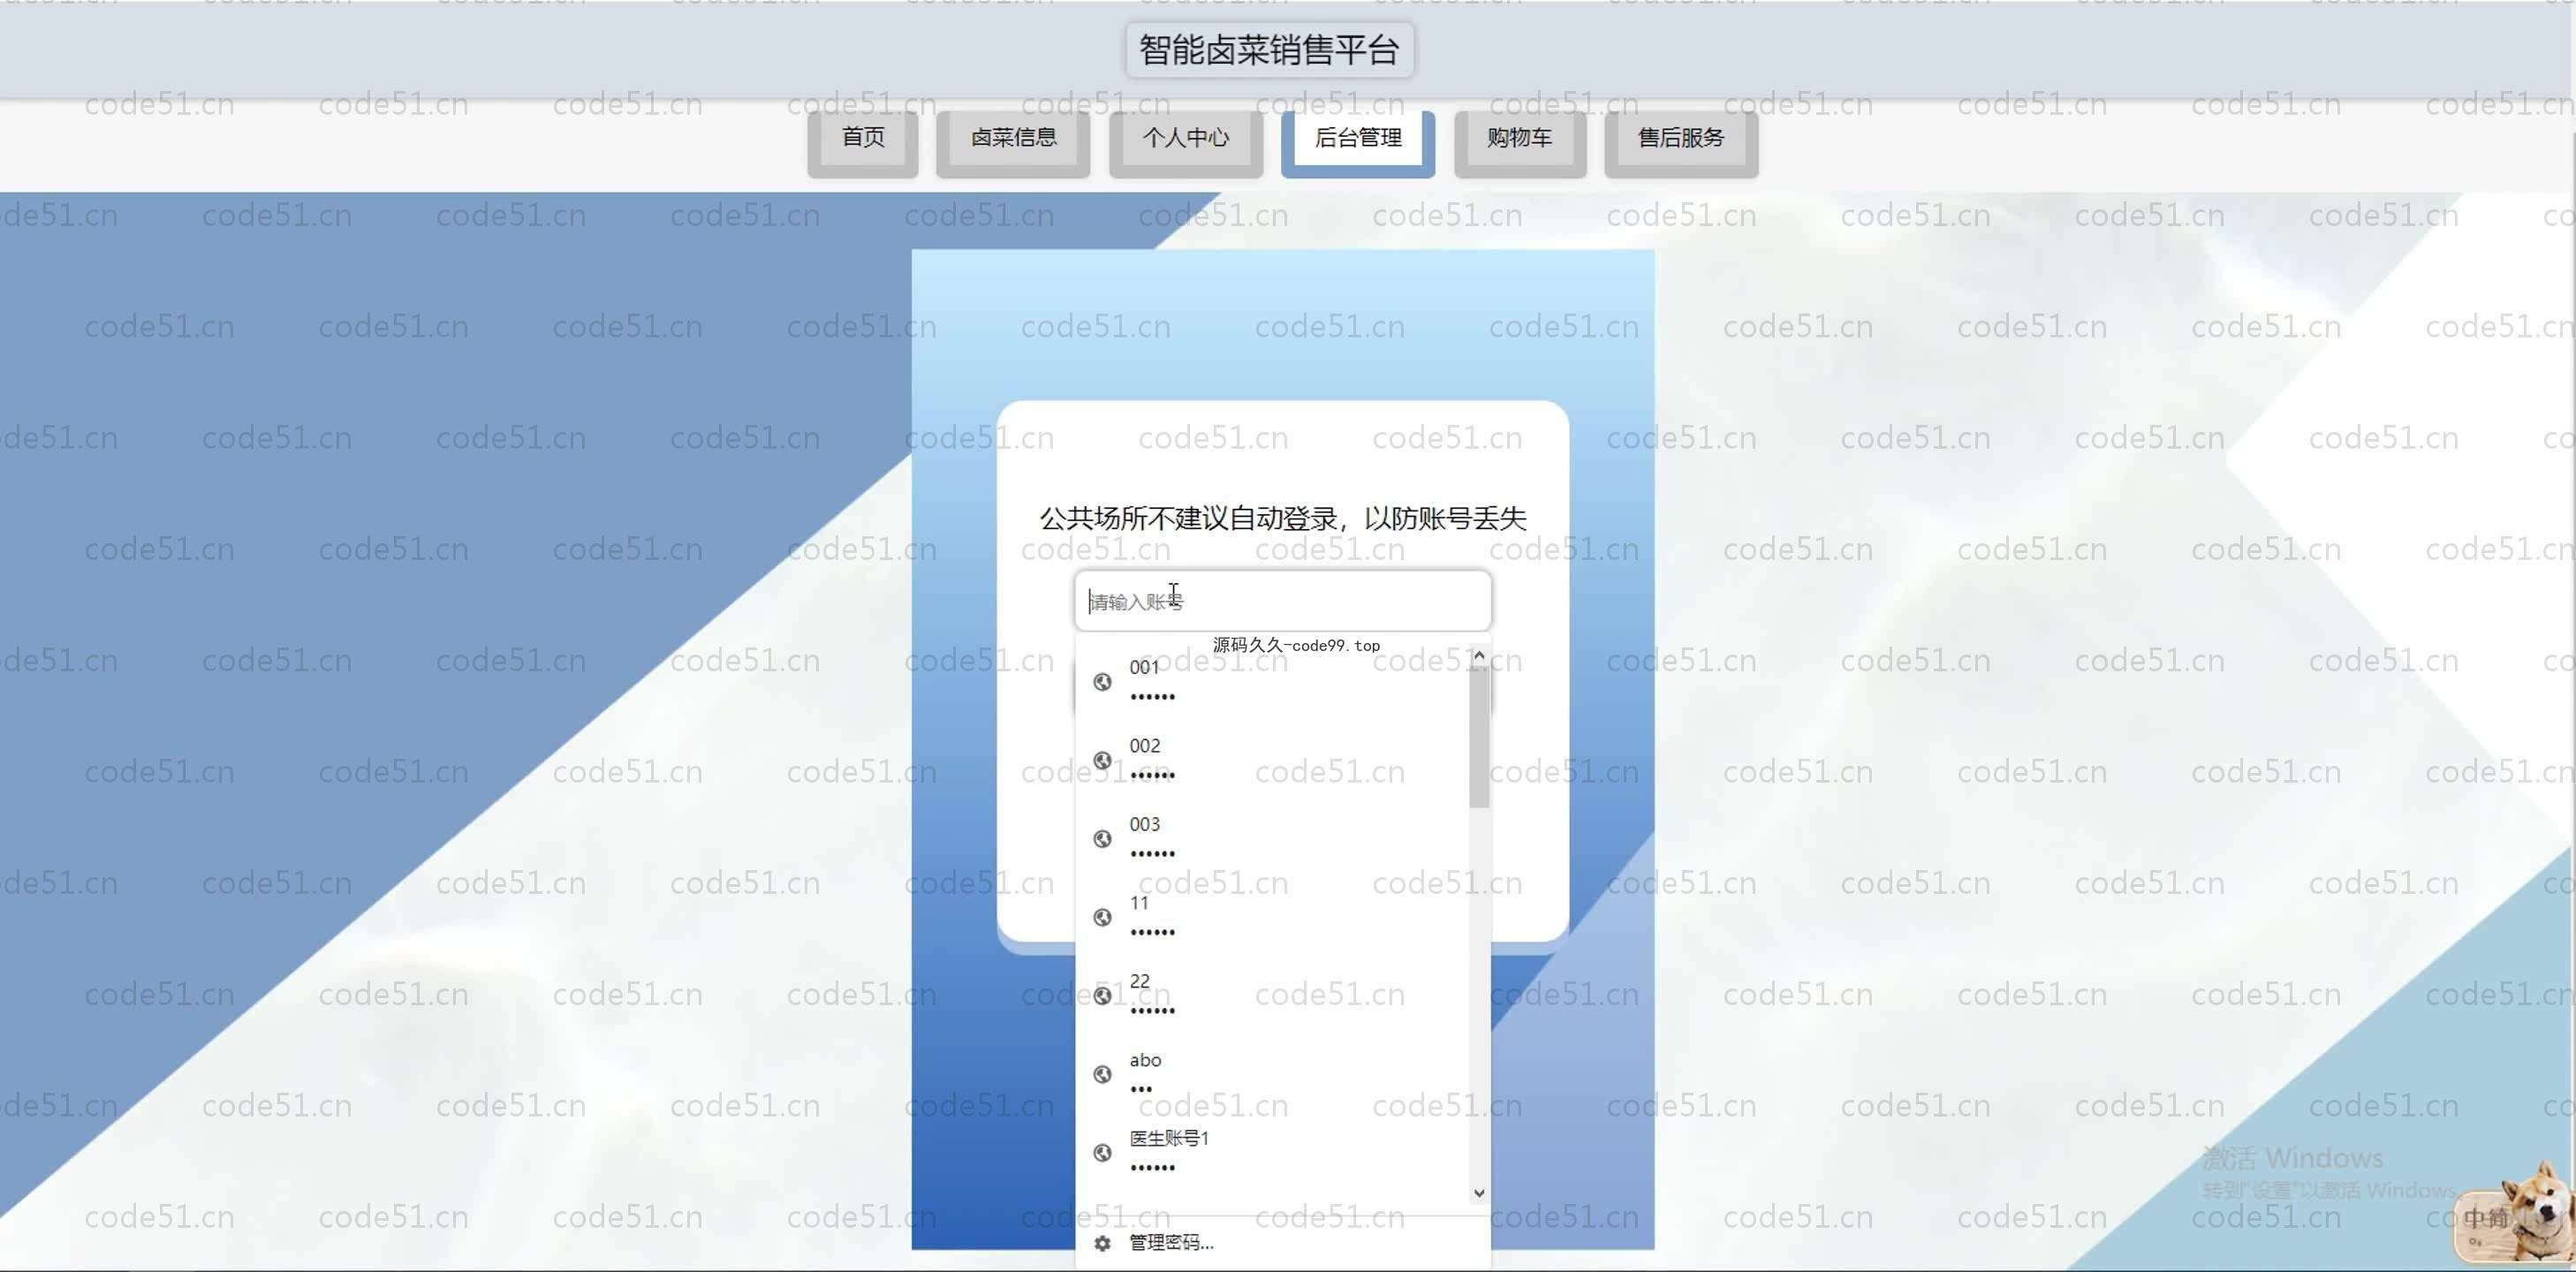2576x1272 pixels.
Task: Click the gear icon next to 管理密码
Action: 1102,1243
